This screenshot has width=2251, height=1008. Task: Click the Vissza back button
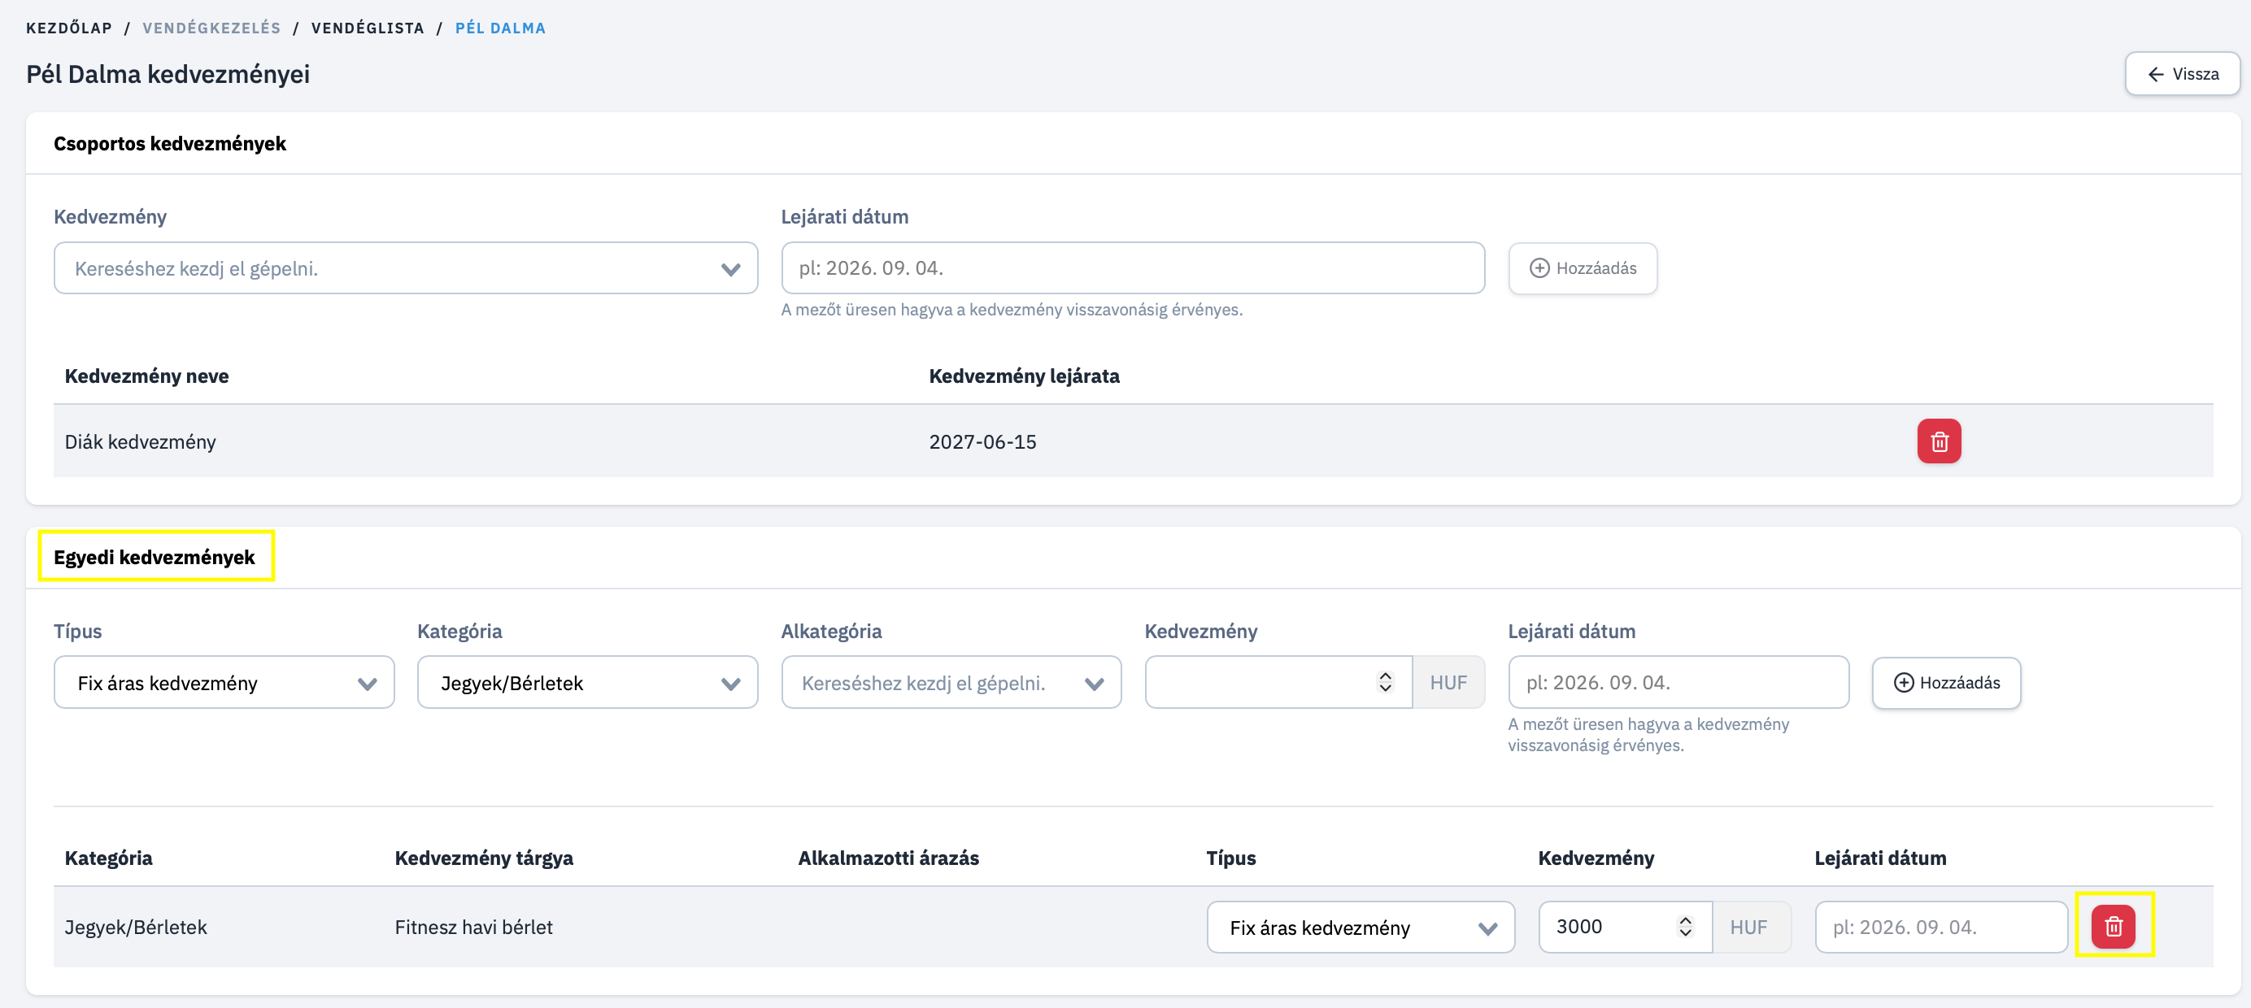[x=2182, y=74]
